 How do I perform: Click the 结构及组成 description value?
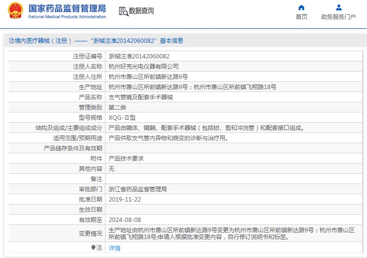pos(206,128)
